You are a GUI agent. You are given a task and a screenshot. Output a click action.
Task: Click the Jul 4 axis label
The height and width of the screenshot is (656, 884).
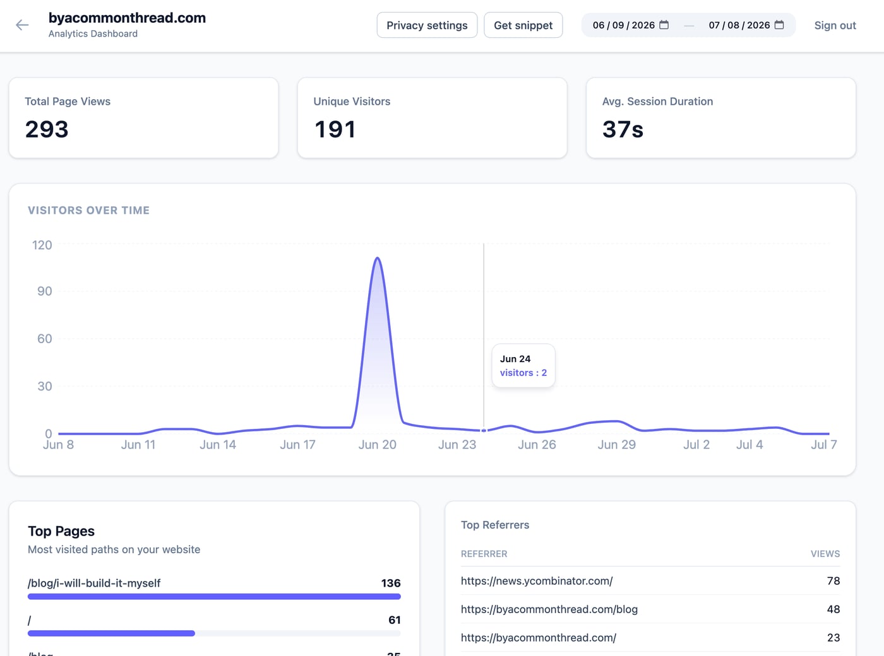(x=750, y=445)
